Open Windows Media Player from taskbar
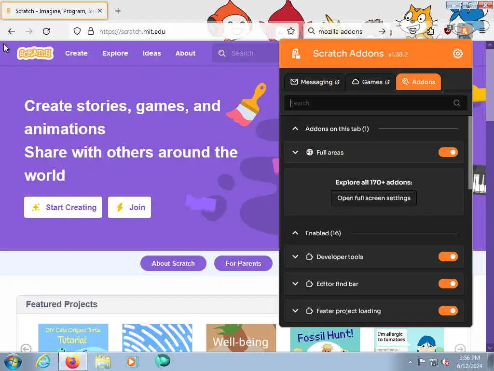 coord(131,361)
